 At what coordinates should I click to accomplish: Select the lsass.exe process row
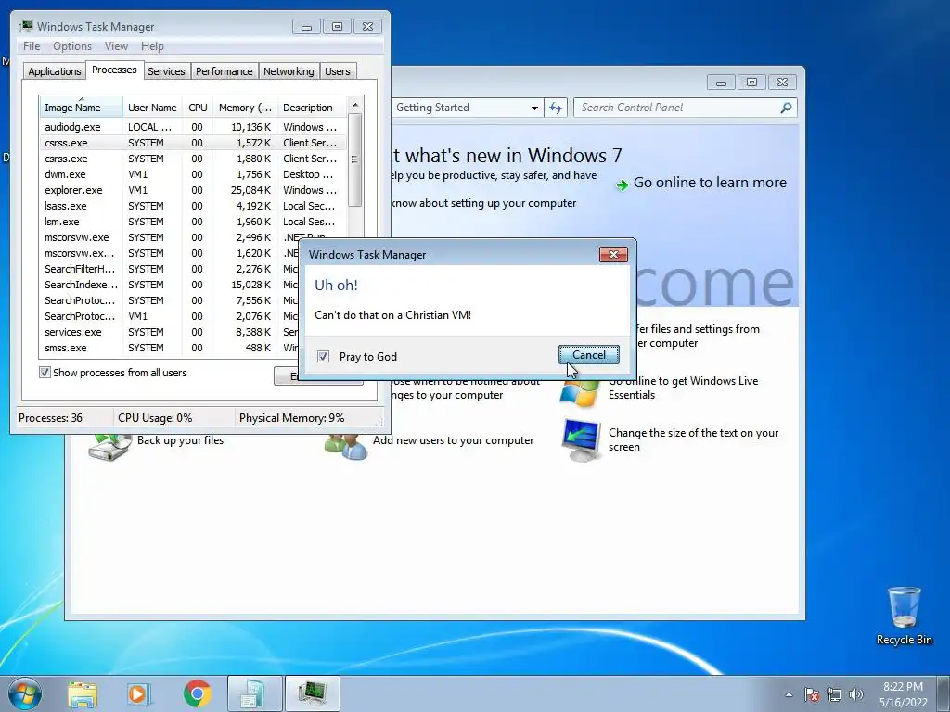pos(193,206)
